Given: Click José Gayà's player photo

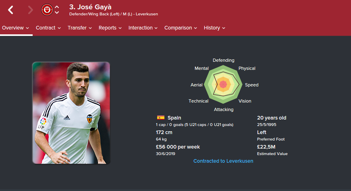Looking at the screenshot, I should click(71, 113).
